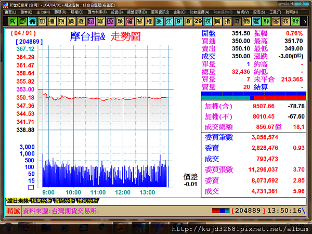This screenshot has height=234, width=312.
Task: Click the 權 toolbar icon
Action: [149, 21]
